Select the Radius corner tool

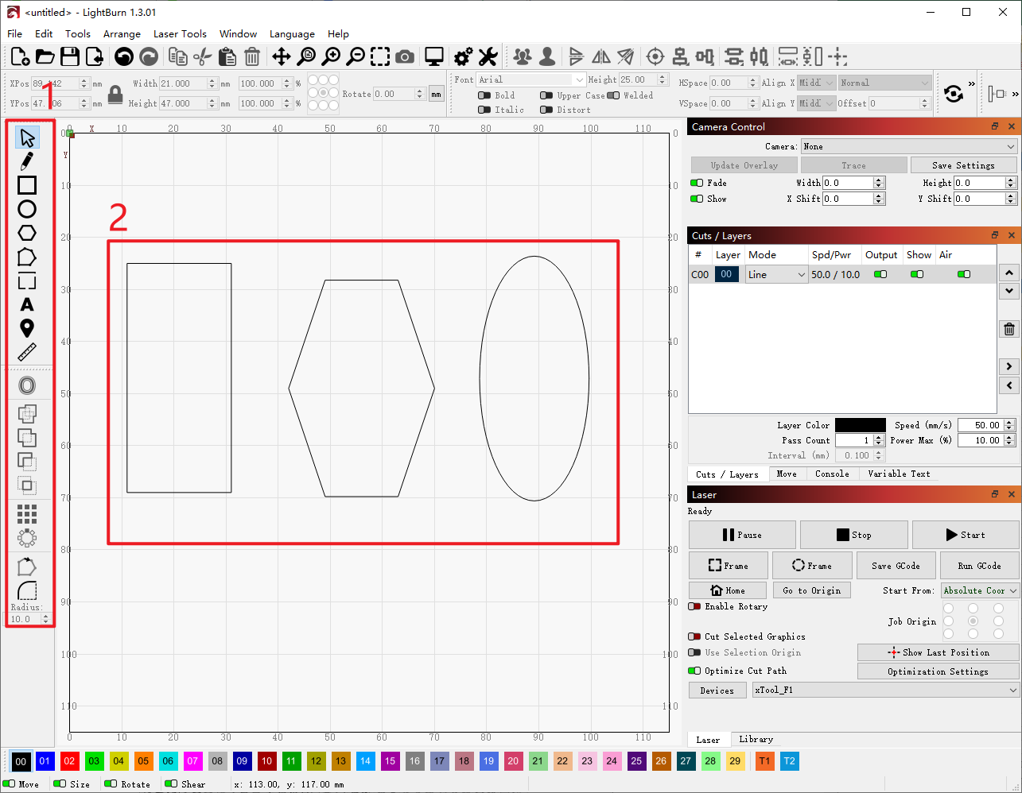point(27,590)
